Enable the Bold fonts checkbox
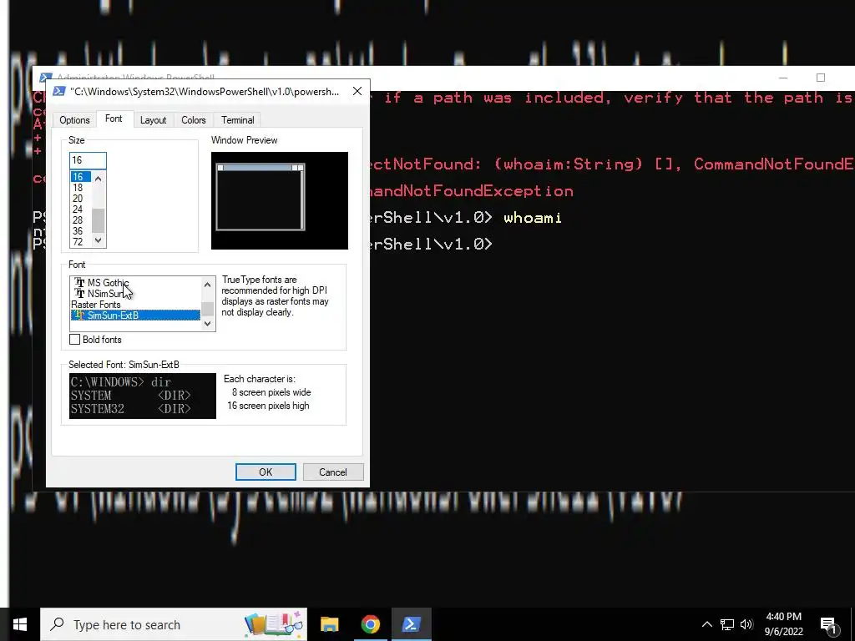The height and width of the screenshot is (641, 855). point(74,340)
